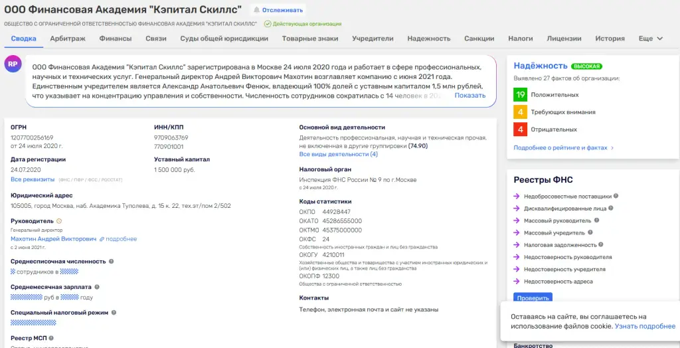
Task: Open the Суды общей юрисдикции tab
Action: pos(224,39)
